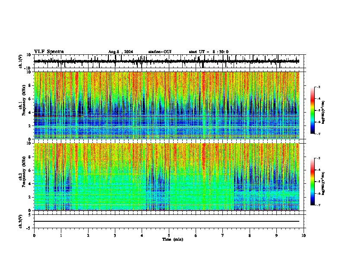Click the "ch.3(V)" axis label
342x264 pixels.
[21, 221]
